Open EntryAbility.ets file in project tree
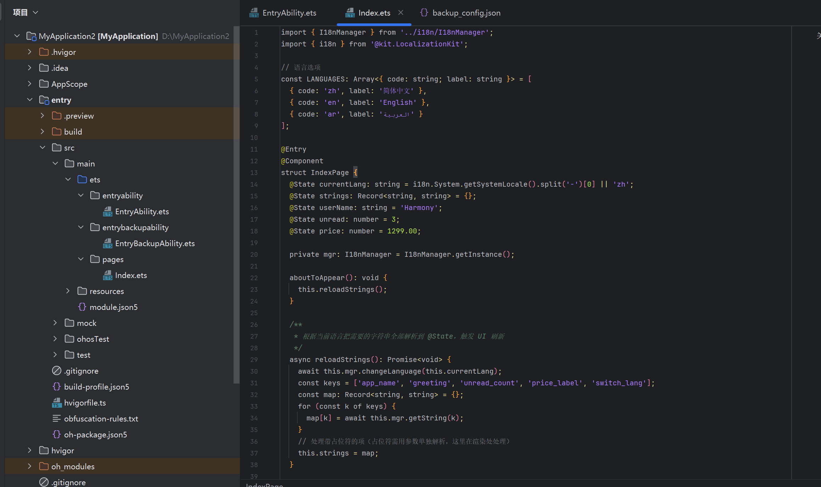 (142, 211)
